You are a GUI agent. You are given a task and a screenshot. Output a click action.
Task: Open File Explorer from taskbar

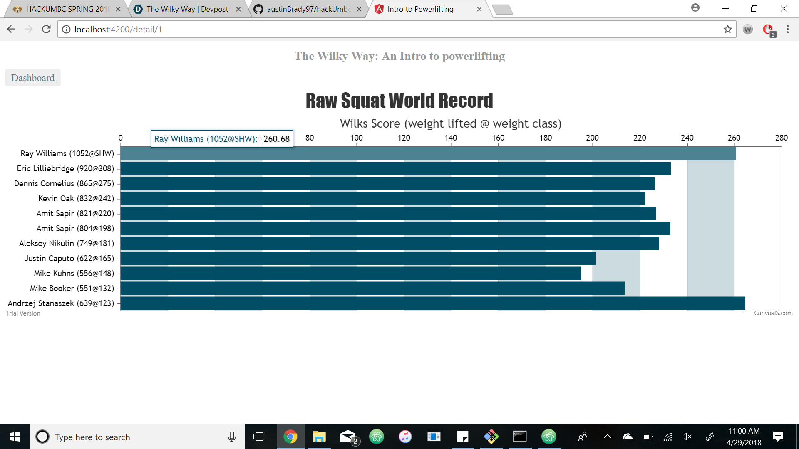319,437
